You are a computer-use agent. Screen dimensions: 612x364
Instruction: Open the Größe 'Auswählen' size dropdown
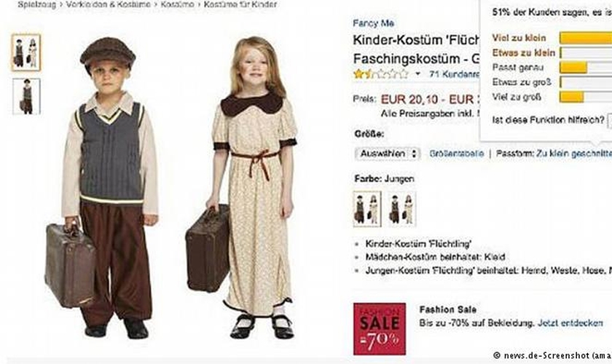(x=388, y=154)
